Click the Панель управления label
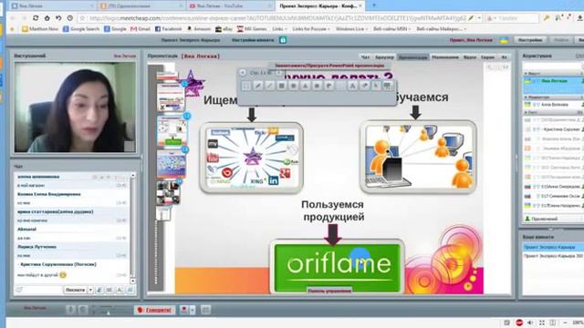 pos(329,291)
